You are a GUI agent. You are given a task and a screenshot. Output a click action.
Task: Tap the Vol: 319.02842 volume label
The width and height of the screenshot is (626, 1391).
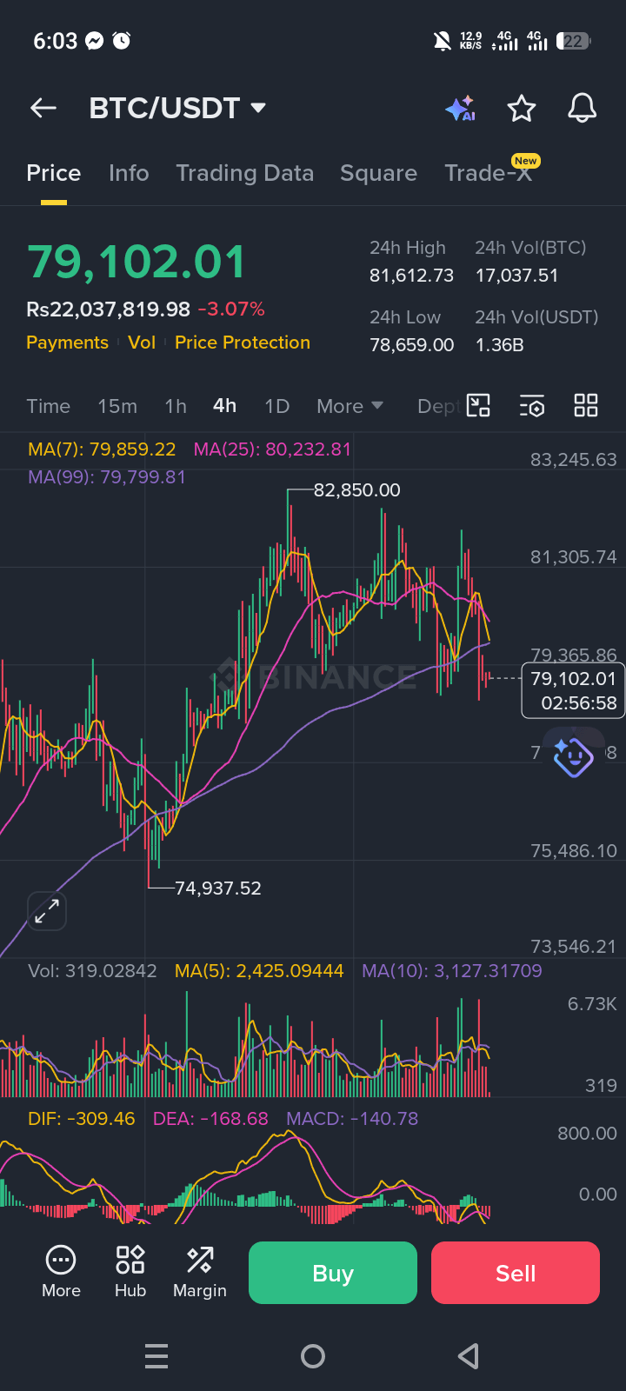[92, 971]
